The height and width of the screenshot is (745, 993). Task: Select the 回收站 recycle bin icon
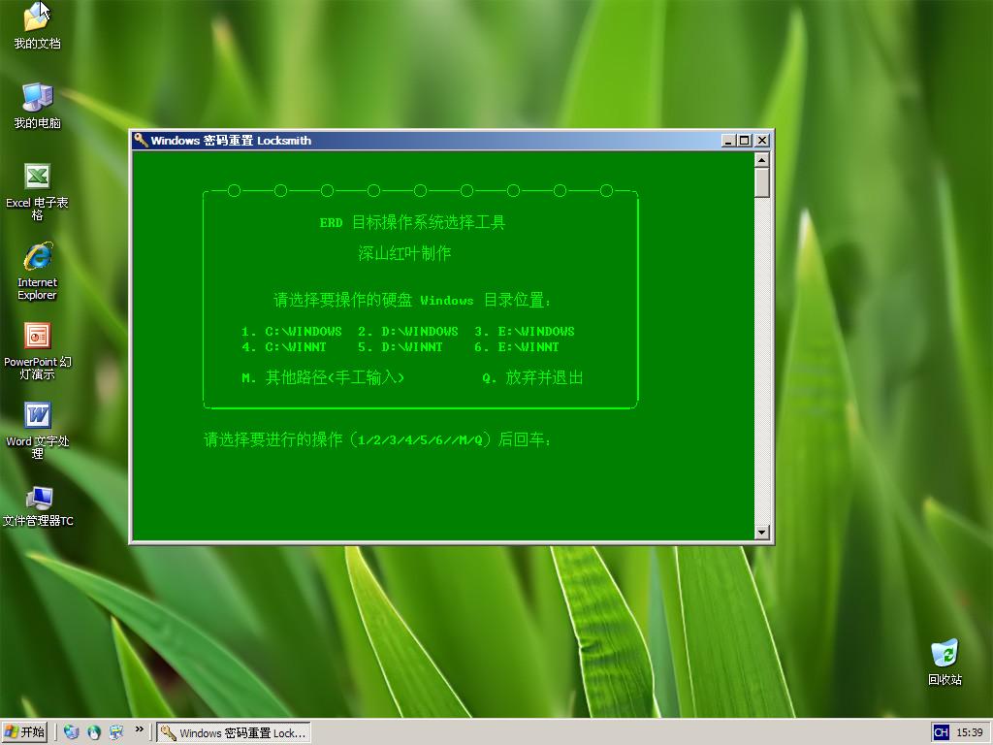coord(944,653)
